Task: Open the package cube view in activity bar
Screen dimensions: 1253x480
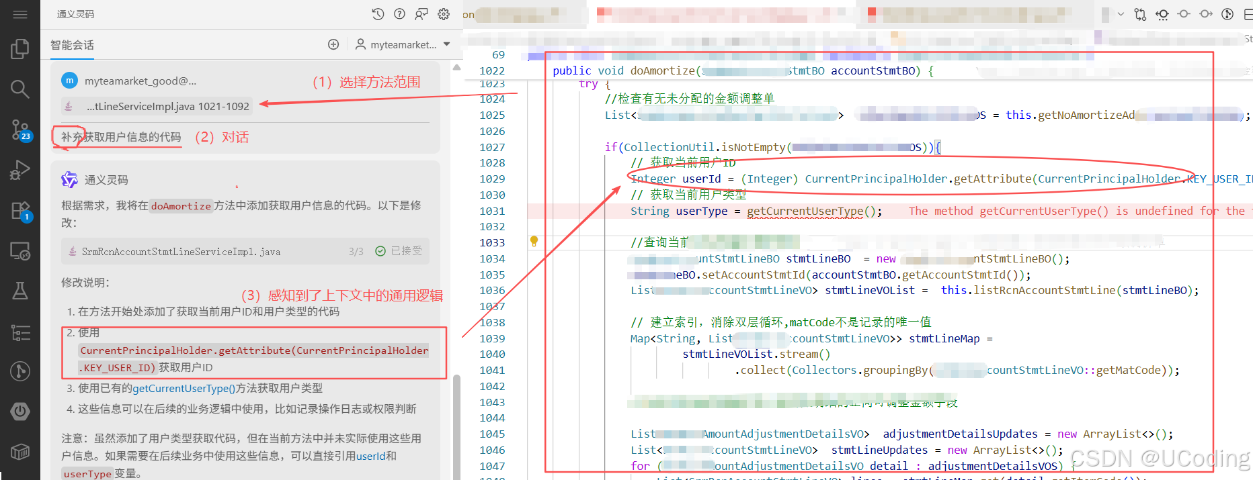Action: (20, 452)
